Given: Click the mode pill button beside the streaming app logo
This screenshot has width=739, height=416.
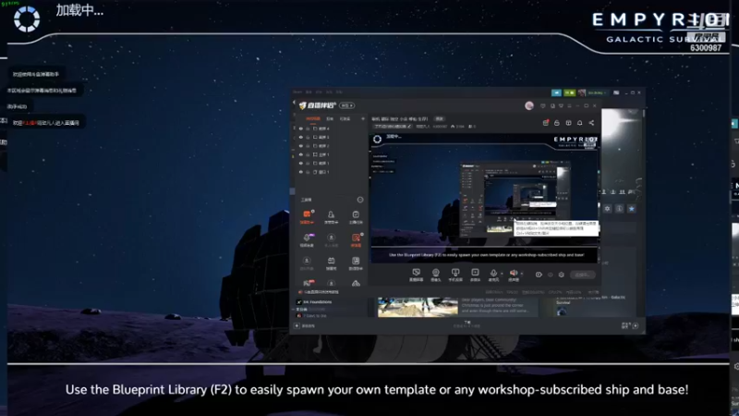Looking at the screenshot, I should click(347, 105).
